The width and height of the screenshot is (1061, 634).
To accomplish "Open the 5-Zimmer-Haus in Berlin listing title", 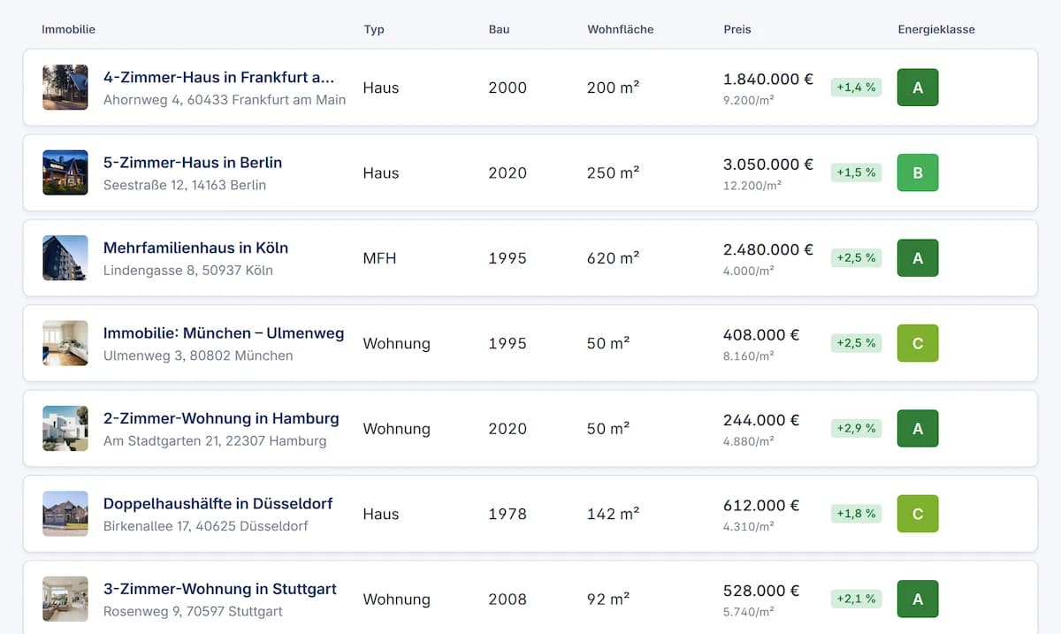I will pyautogui.click(x=193, y=163).
